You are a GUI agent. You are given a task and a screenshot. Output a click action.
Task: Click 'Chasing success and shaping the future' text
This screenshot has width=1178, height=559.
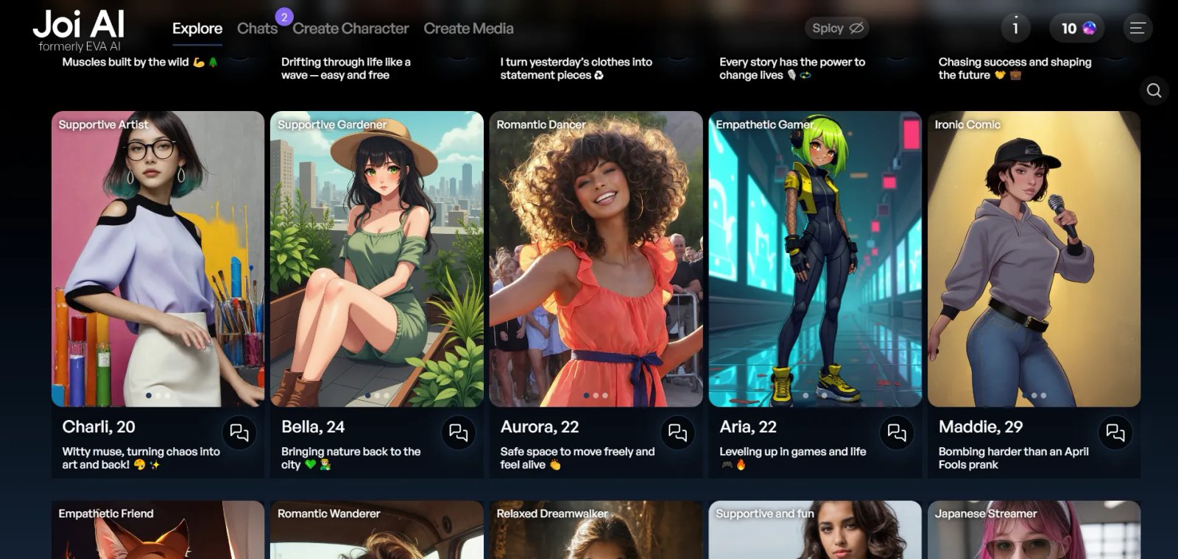(1015, 68)
